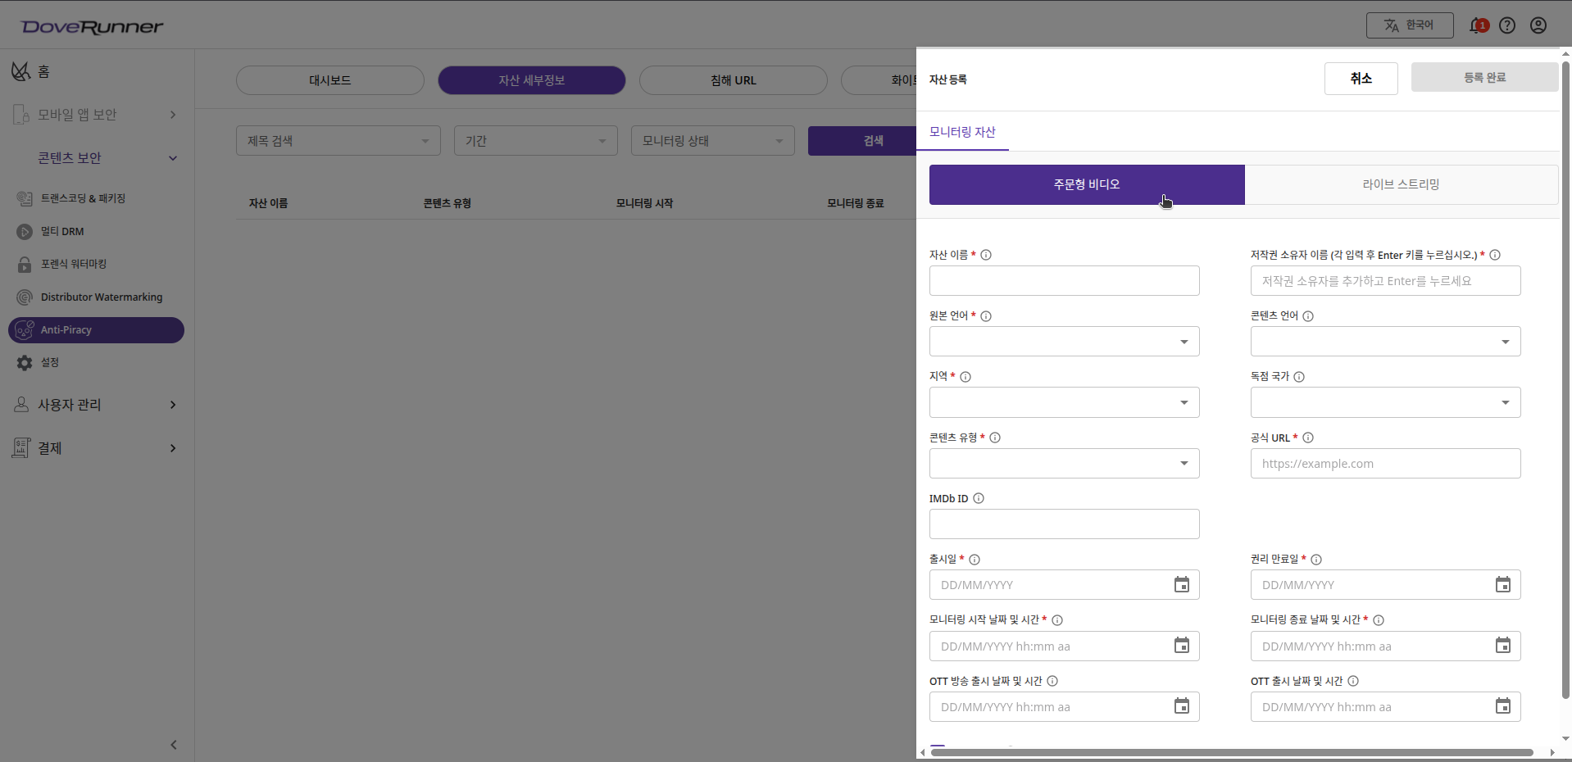Viewport: 1572px width, 762px height.
Task: Click the 공식 URL input field
Action: pyautogui.click(x=1384, y=463)
